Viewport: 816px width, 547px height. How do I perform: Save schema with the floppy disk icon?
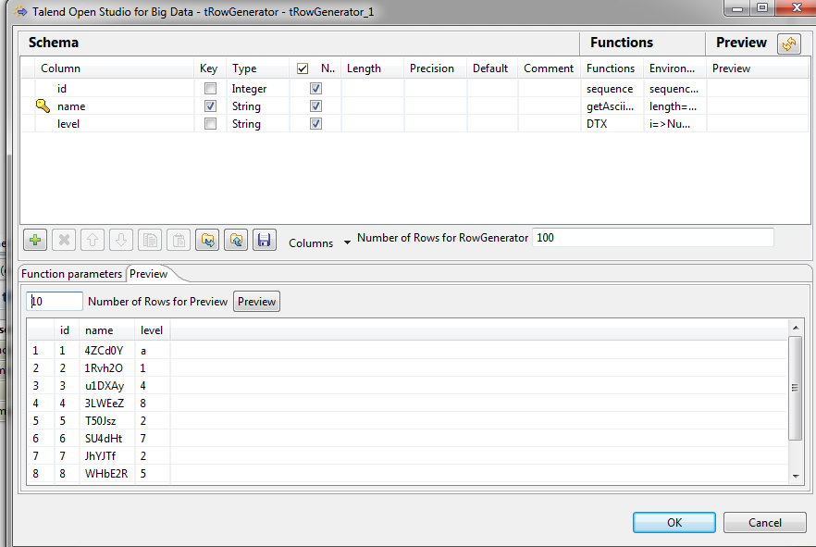click(265, 240)
